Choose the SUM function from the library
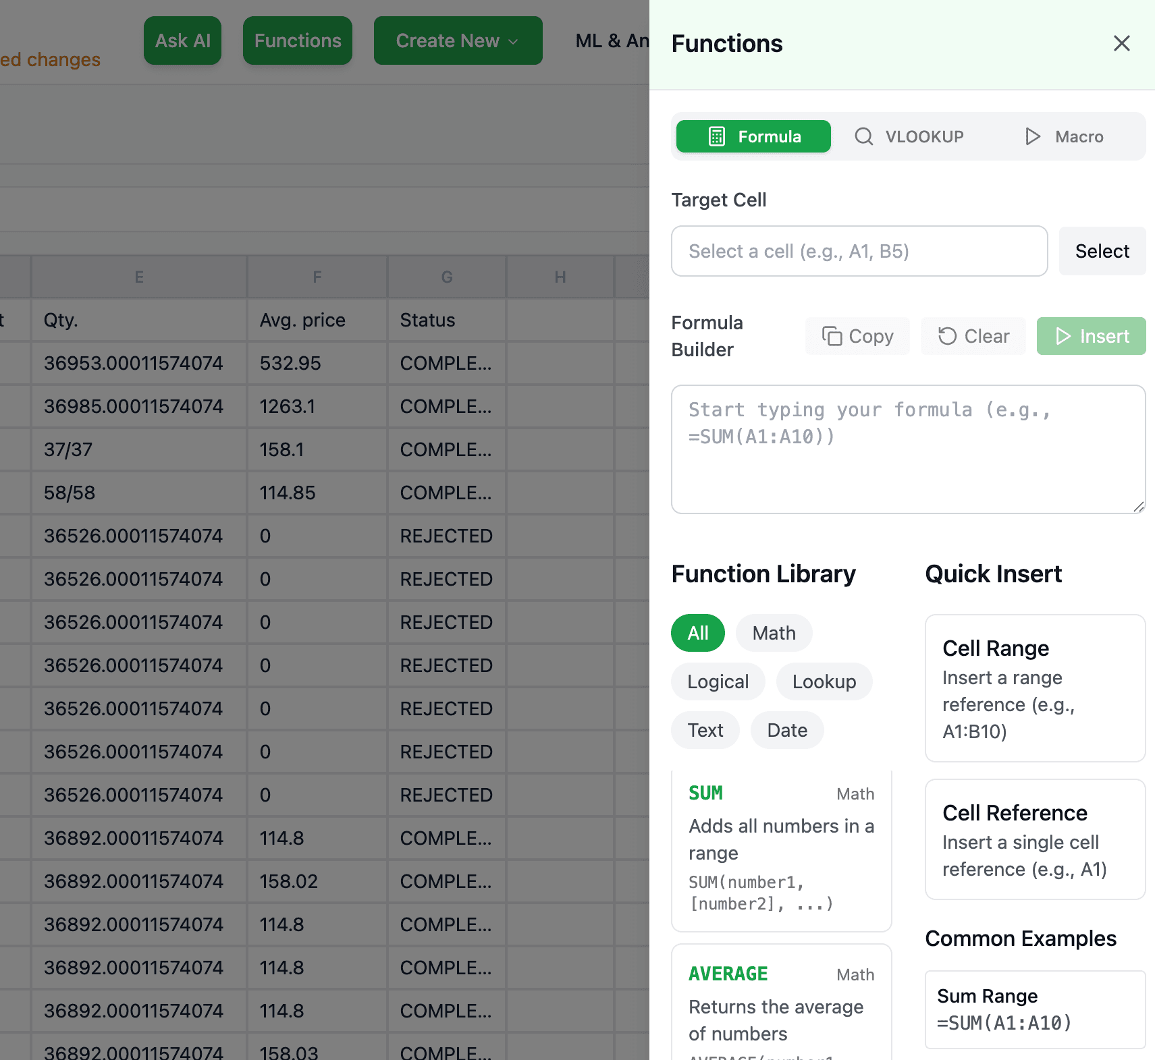This screenshot has height=1060, width=1155. pyautogui.click(x=782, y=849)
